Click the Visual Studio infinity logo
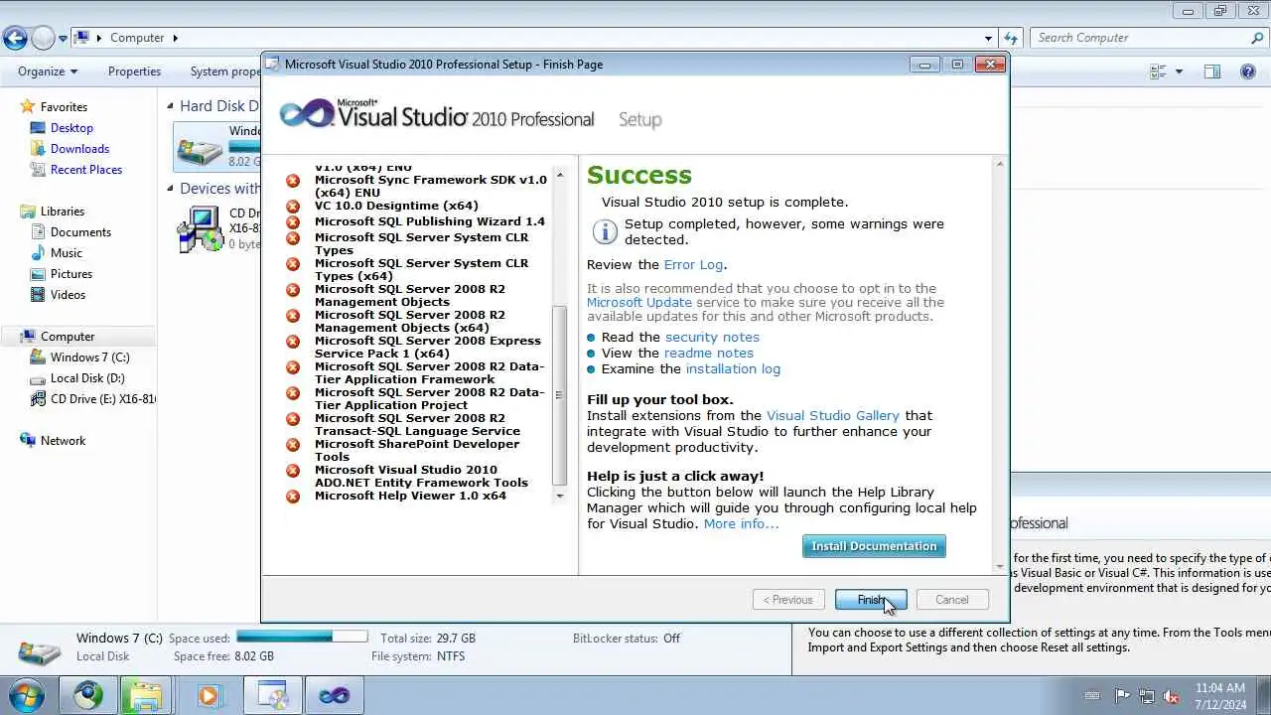Image resolution: width=1271 pixels, height=715 pixels. tap(307, 113)
